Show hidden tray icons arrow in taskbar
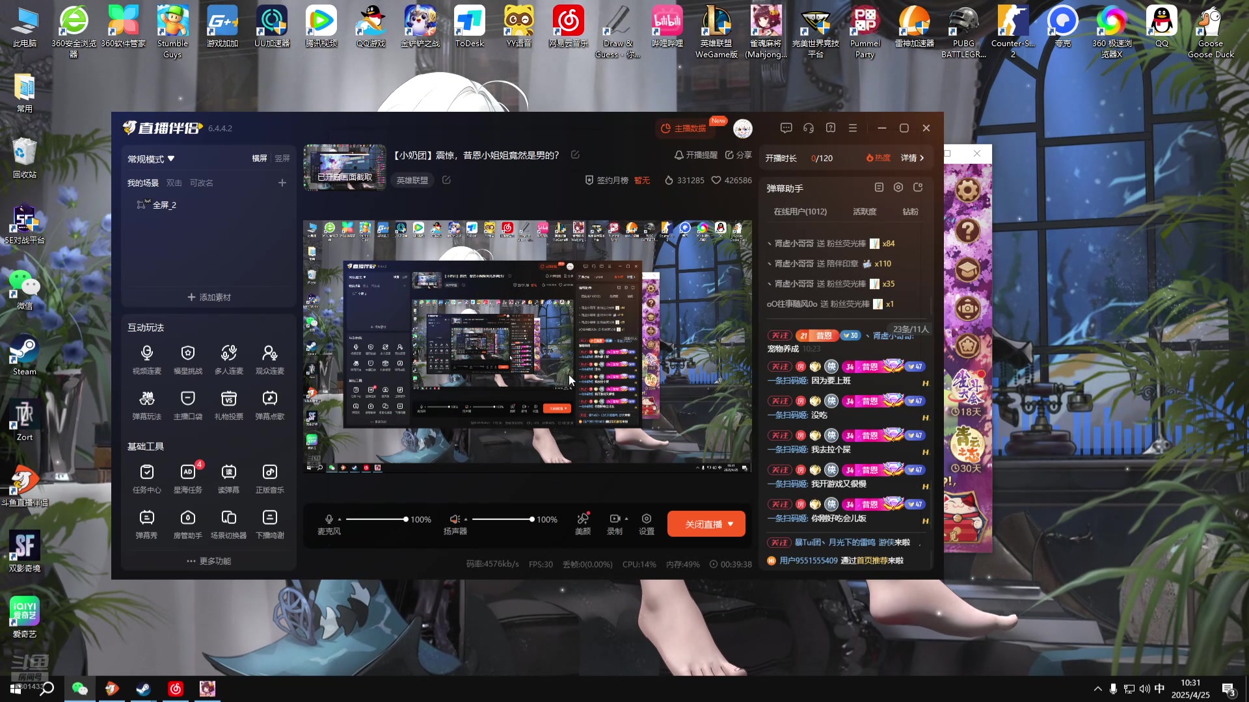 coord(1098,688)
